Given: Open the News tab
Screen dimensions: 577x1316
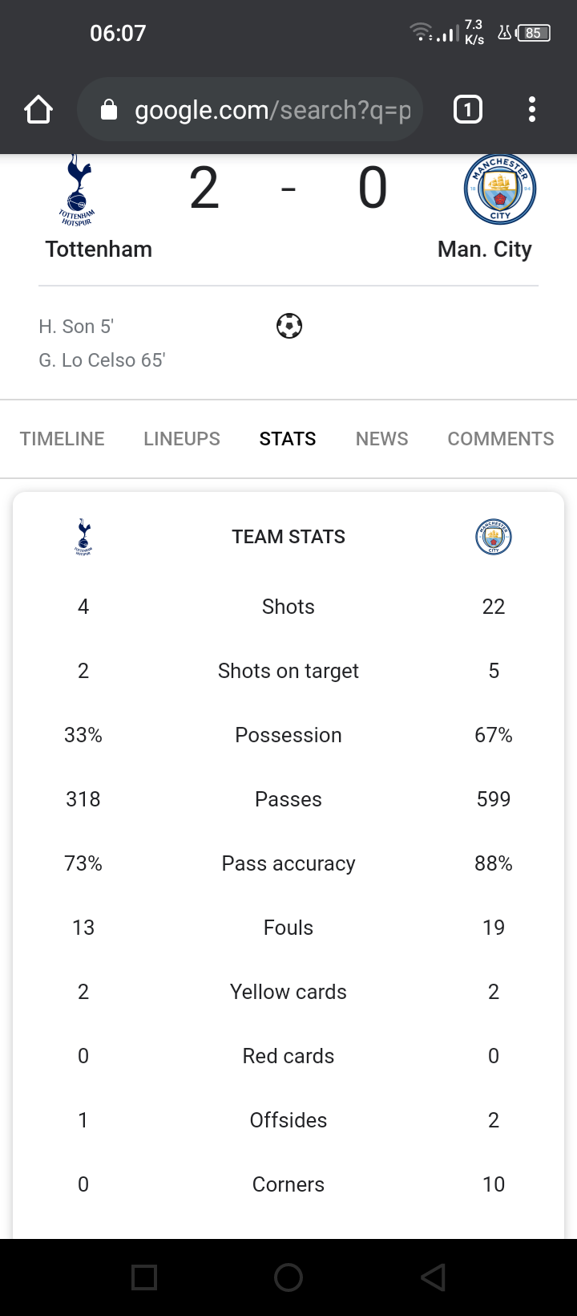Looking at the screenshot, I should pyautogui.click(x=382, y=439).
